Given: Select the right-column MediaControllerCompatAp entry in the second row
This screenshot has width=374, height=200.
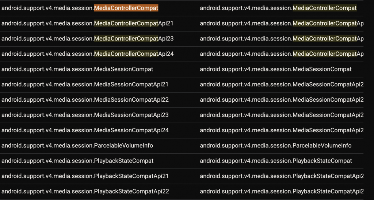Looking at the screenshot, I should [x=282, y=23].
